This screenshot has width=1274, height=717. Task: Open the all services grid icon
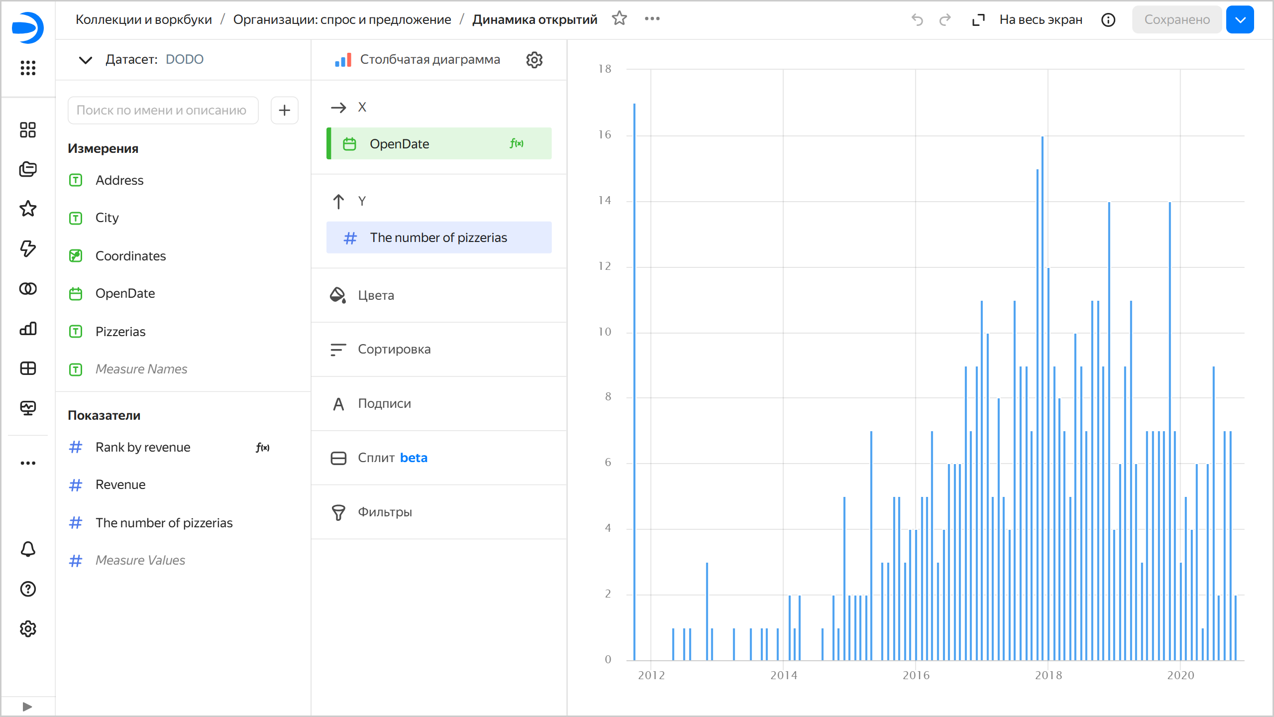(28, 68)
